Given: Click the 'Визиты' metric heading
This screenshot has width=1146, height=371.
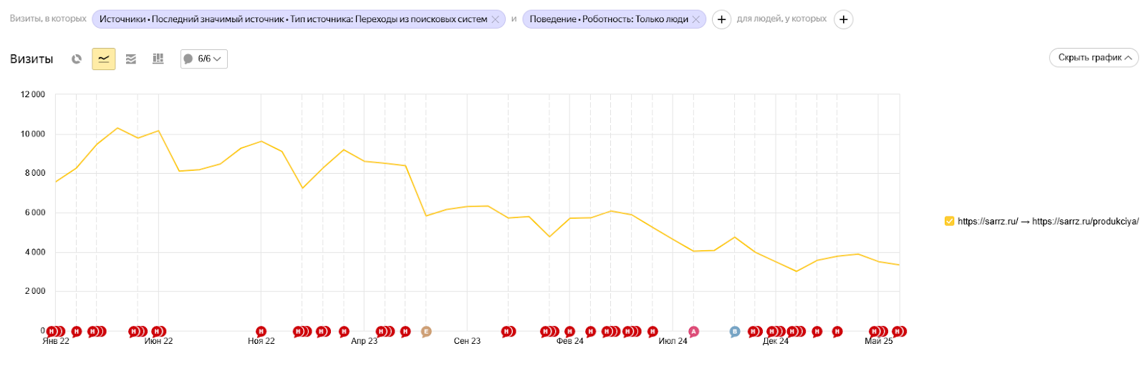Looking at the screenshot, I should click(32, 59).
